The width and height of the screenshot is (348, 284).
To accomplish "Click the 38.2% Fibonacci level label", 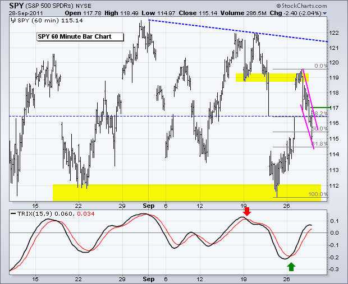I will pyautogui.click(x=320, y=113).
